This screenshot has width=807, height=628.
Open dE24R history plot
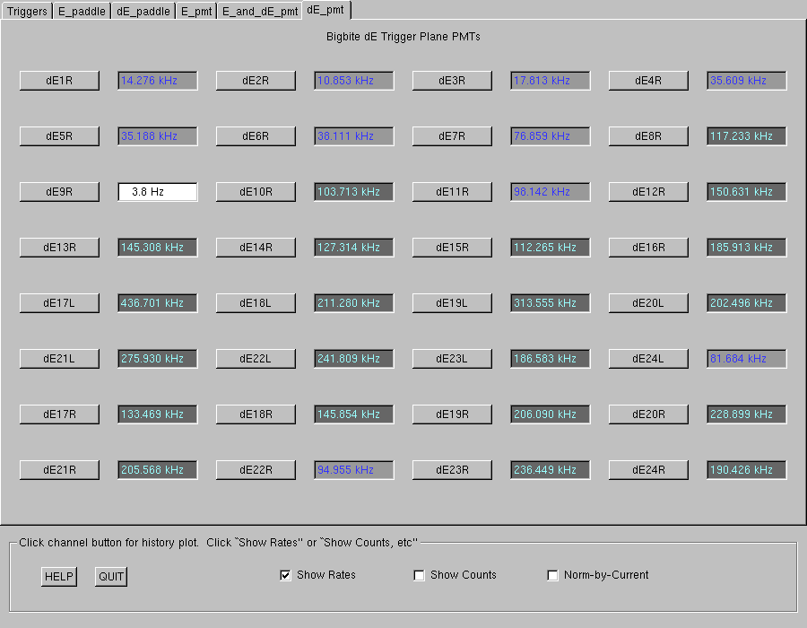point(648,470)
